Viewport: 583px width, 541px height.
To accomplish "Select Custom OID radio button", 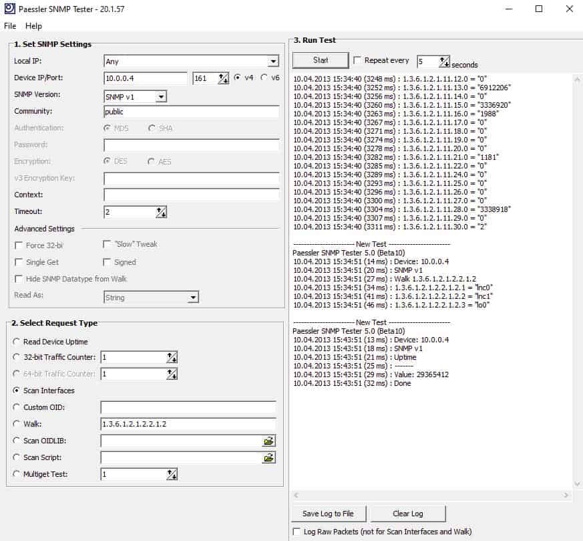I will click(16, 407).
